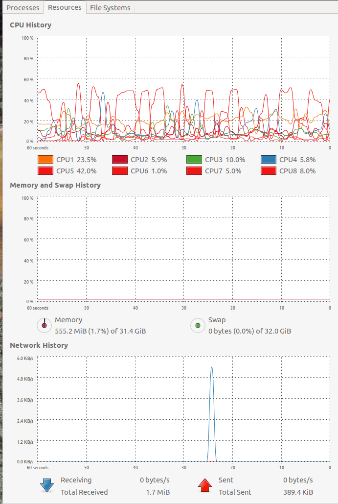This screenshot has width=338, height=504.
Task: Click the Memory and Swap History heading
Action: click(x=55, y=185)
